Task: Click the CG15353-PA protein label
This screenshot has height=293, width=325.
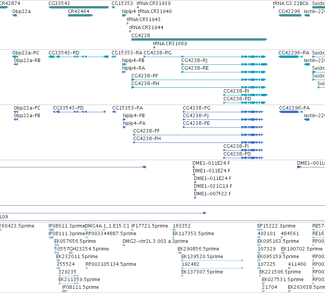Action: coord(128,108)
